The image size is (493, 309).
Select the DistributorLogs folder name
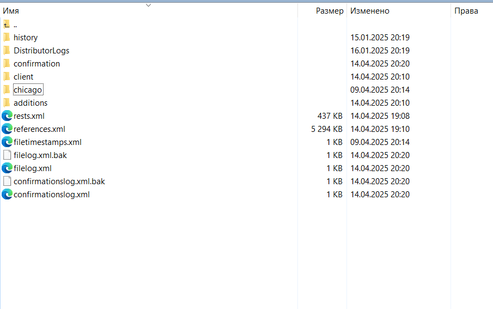(41, 51)
